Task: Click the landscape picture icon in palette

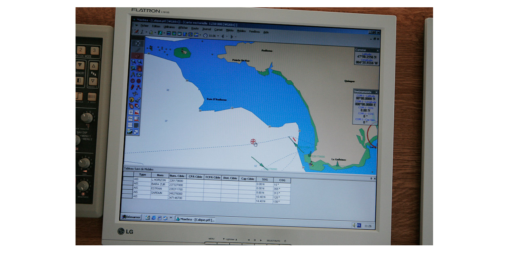Action: click(130, 132)
